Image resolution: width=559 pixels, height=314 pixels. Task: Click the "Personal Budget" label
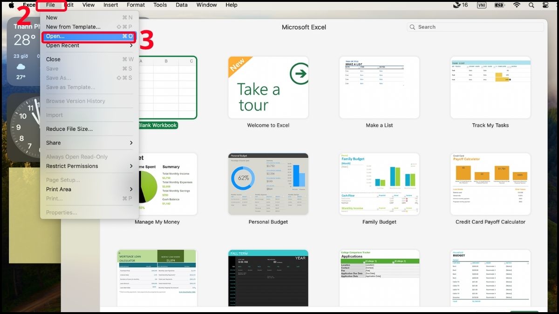268,222
